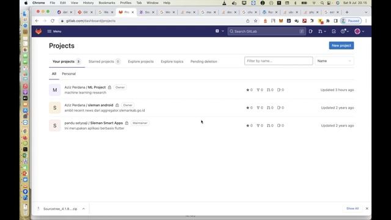Open the Extensions puzzle icon
The width and height of the screenshot is (391, 220).
coord(328,21)
